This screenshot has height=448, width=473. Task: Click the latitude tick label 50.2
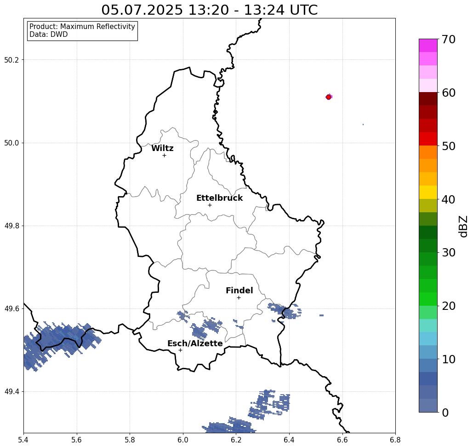11,60
